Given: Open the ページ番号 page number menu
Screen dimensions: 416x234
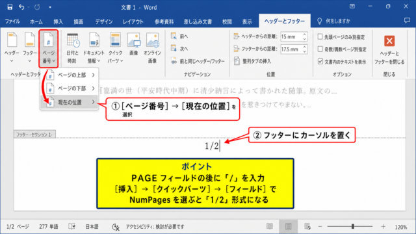Looking at the screenshot, I should click(49, 48).
